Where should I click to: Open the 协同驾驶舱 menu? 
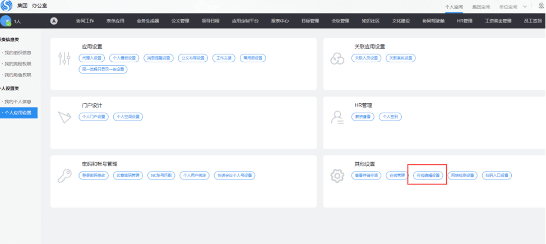point(433,21)
